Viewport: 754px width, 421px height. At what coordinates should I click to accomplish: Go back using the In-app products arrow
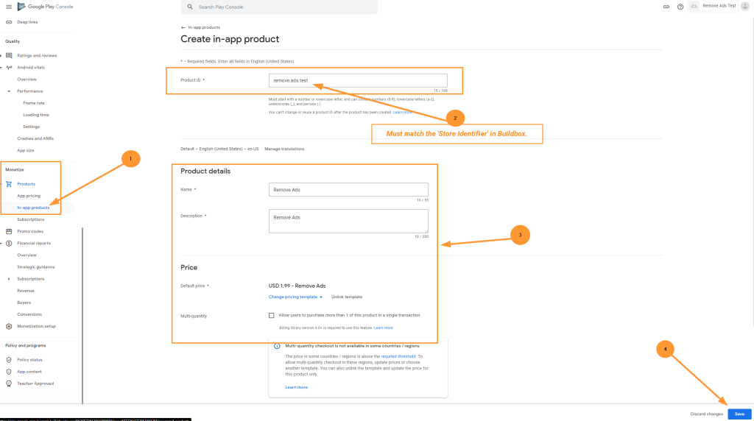coord(183,27)
